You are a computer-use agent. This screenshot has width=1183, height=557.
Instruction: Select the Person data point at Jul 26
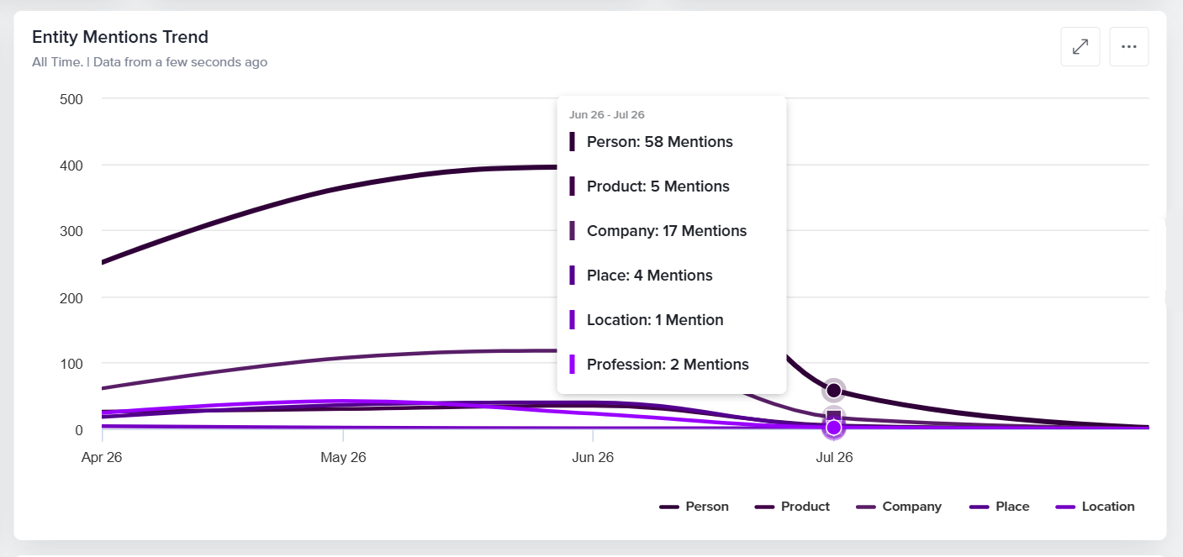click(x=833, y=391)
